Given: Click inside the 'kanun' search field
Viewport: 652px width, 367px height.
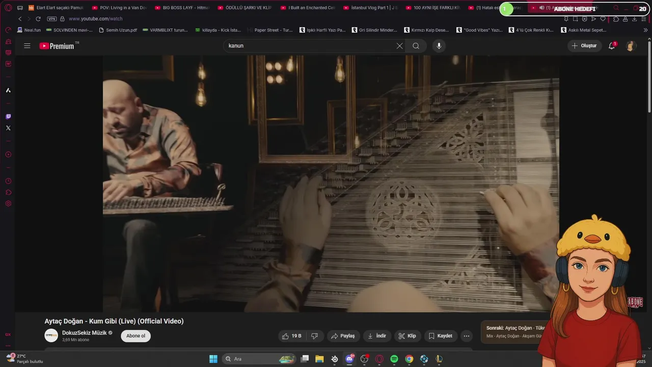Looking at the screenshot, I should pyautogui.click(x=310, y=46).
